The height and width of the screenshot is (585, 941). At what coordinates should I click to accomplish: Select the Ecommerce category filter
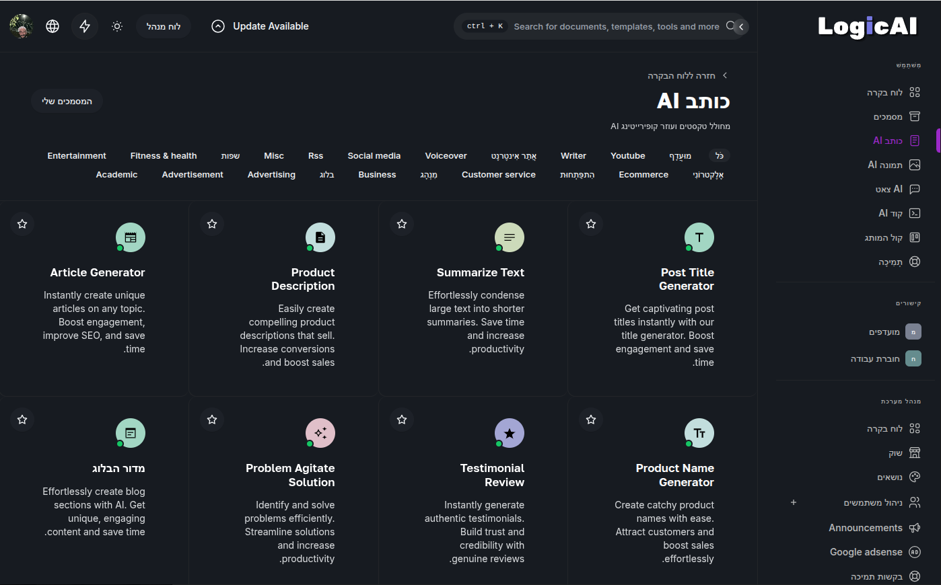(643, 175)
